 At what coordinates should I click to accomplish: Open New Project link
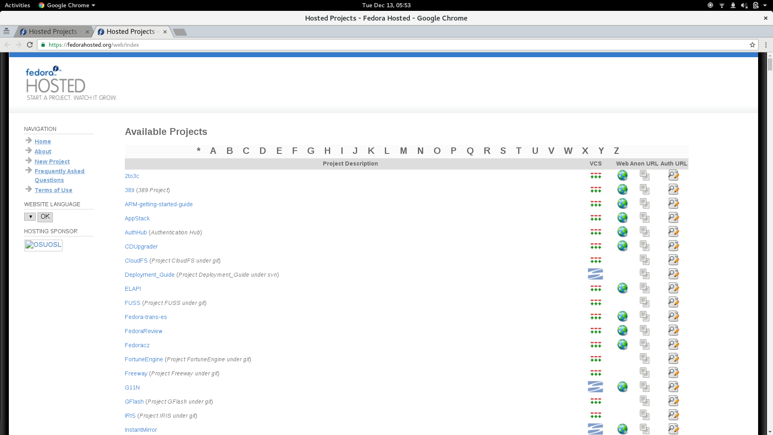point(52,162)
